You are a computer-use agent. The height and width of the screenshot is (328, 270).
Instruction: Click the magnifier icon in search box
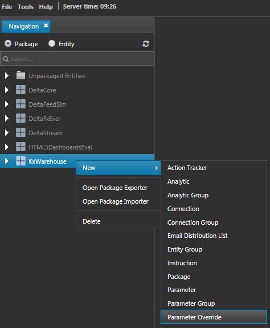6,59
